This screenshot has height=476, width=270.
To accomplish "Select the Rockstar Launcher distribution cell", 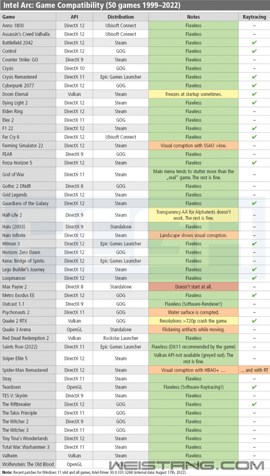I will (x=120, y=338).
